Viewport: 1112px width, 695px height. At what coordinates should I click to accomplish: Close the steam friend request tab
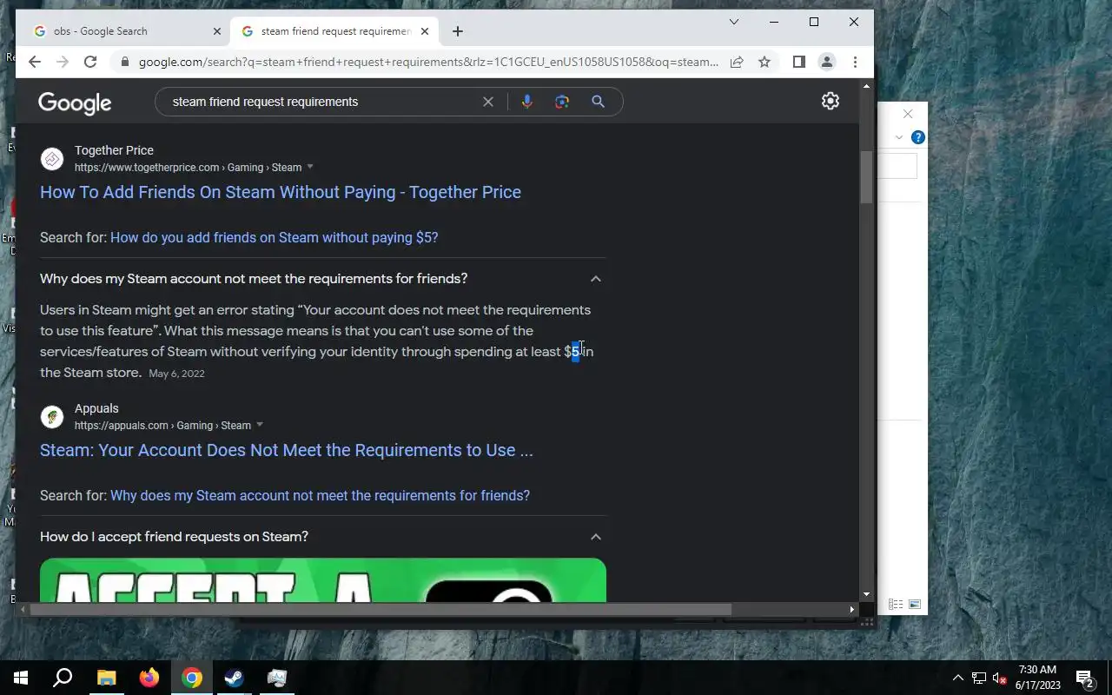(x=425, y=31)
